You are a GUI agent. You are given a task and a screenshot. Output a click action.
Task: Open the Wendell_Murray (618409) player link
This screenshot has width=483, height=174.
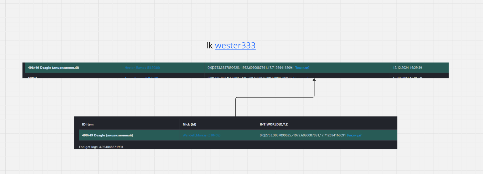[201, 135]
